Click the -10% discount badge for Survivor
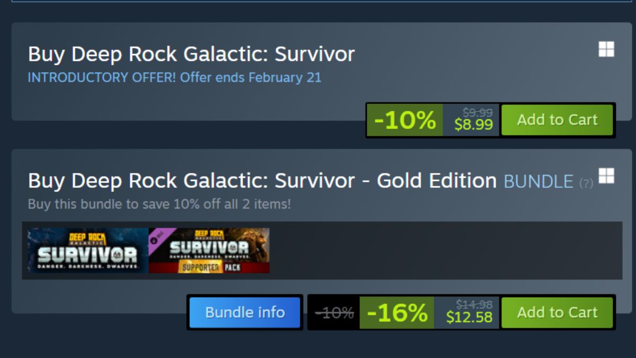 (405, 120)
